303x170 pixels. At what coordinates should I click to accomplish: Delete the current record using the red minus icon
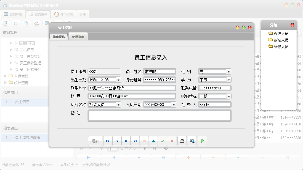pyautogui.click(x=144, y=141)
